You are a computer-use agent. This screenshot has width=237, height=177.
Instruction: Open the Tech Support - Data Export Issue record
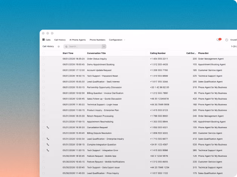(103, 167)
